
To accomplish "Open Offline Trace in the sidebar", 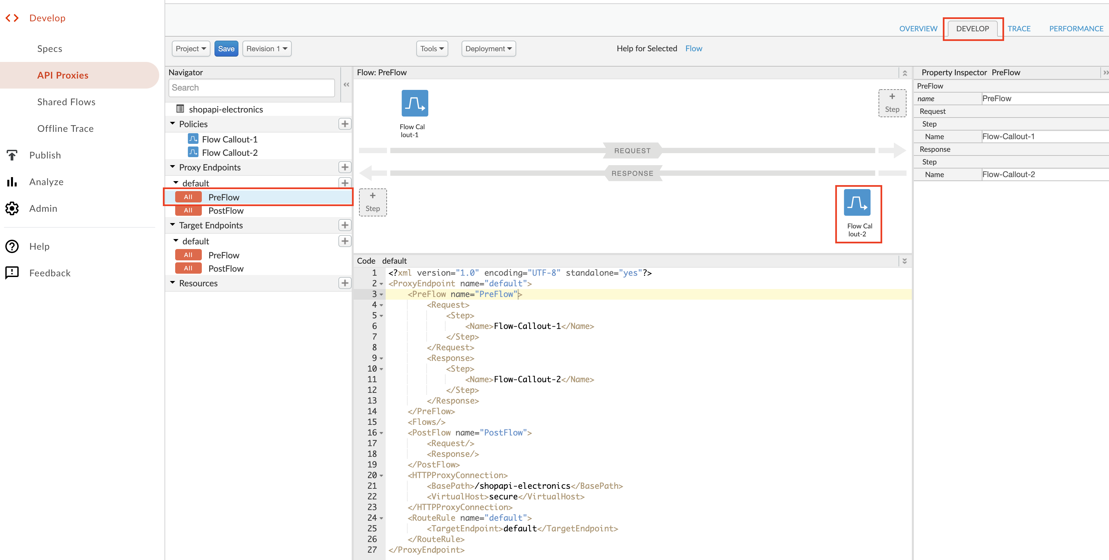I will click(x=65, y=129).
